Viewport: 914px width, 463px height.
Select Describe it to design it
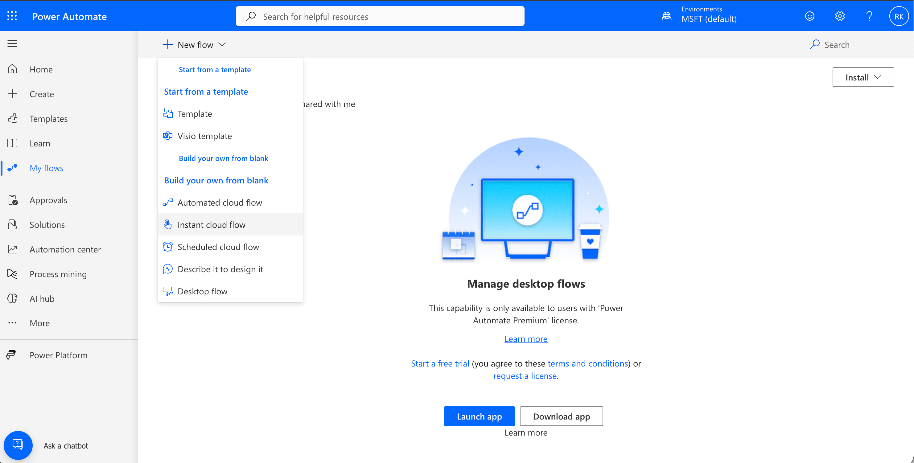(230, 269)
